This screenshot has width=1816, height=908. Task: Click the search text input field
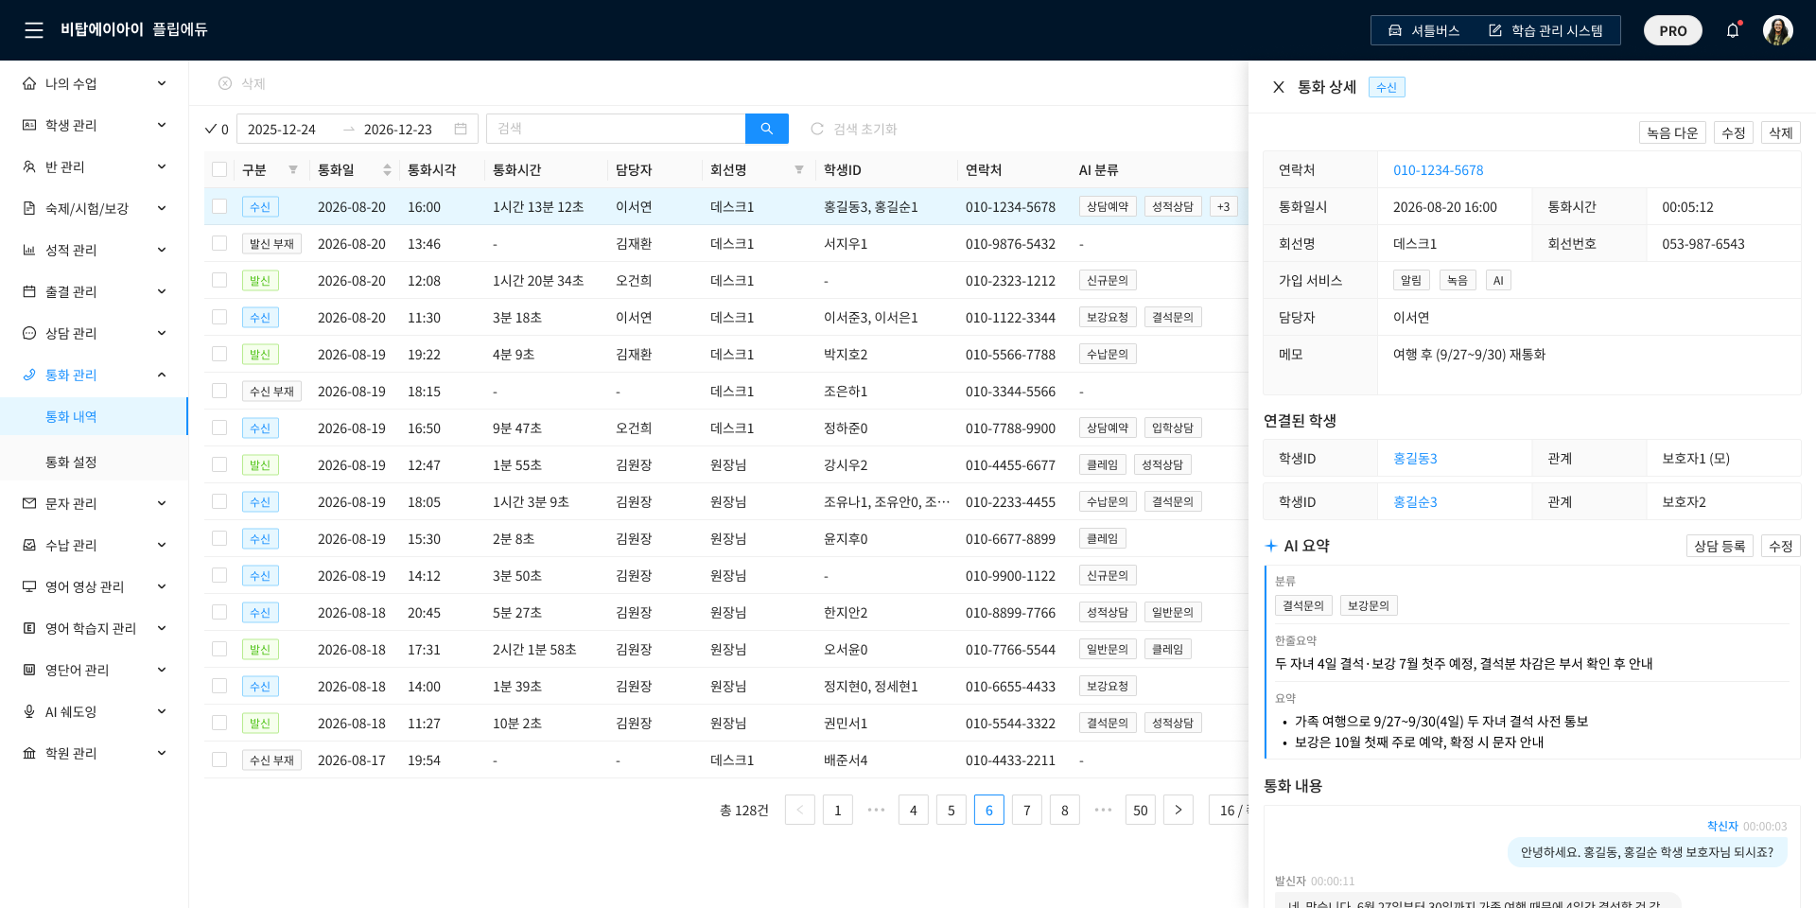(616, 129)
